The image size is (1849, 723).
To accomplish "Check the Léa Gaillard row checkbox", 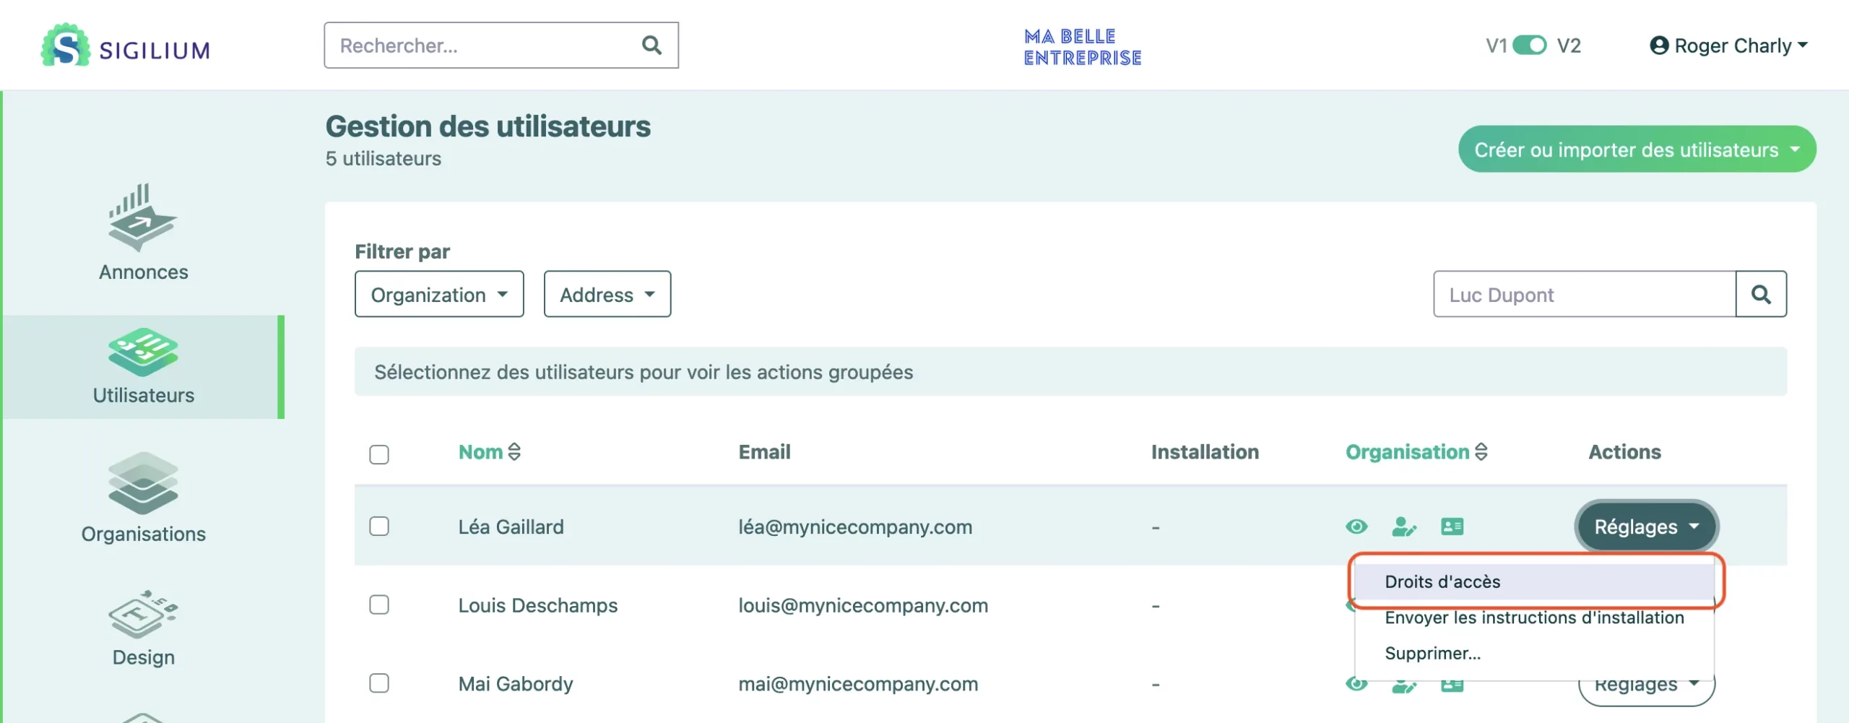I will tap(379, 527).
